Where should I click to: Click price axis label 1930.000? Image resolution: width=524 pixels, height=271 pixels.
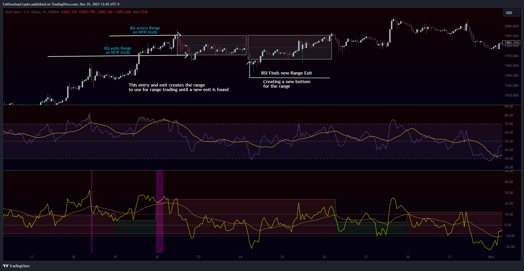point(511,95)
